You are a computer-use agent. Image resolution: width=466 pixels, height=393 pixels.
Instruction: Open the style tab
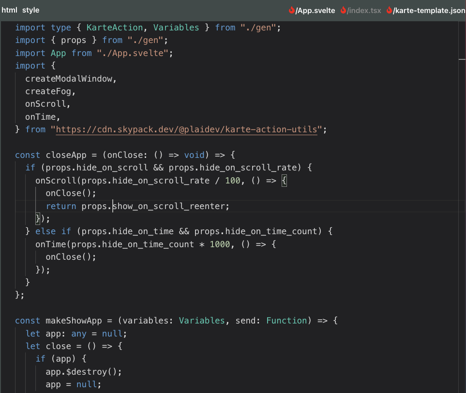tap(30, 10)
